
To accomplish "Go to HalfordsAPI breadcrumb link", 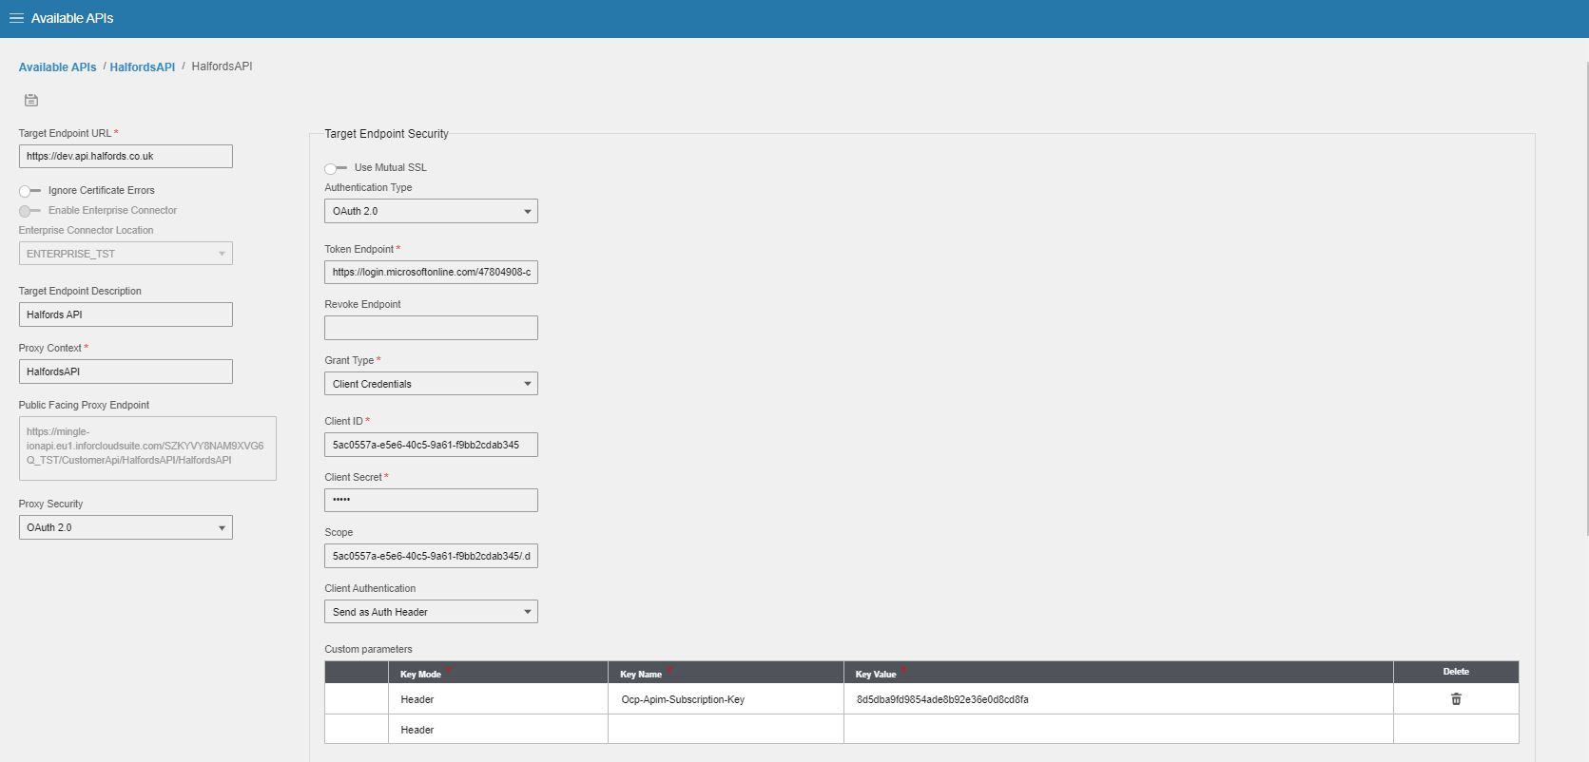I will click(x=143, y=67).
